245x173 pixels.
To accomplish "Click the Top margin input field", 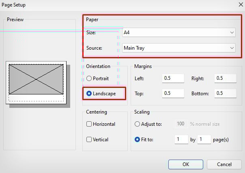I will pos(173,94).
